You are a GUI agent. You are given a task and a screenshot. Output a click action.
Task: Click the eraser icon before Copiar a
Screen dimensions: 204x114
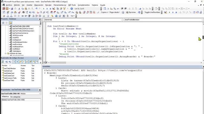click(x=98, y=12)
